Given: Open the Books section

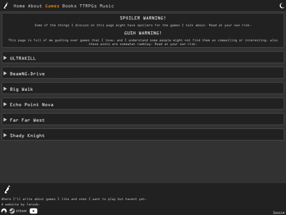Looking at the screenshot, I should (69, 6).
